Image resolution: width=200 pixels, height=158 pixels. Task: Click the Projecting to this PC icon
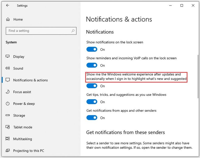8,151
